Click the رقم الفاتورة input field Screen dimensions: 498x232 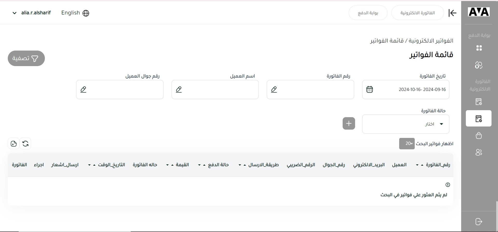click(310, 90)
